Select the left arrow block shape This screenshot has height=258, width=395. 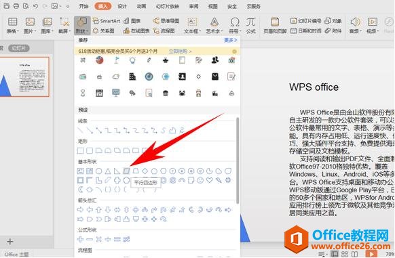[x=90, y=210]
